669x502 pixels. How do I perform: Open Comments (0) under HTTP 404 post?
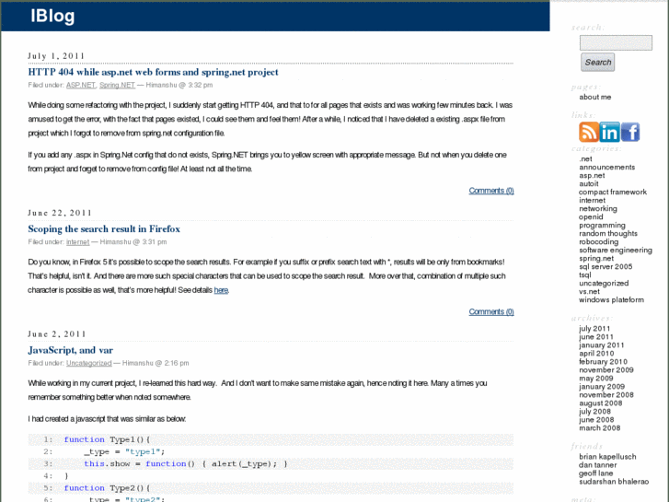[490, 191]
